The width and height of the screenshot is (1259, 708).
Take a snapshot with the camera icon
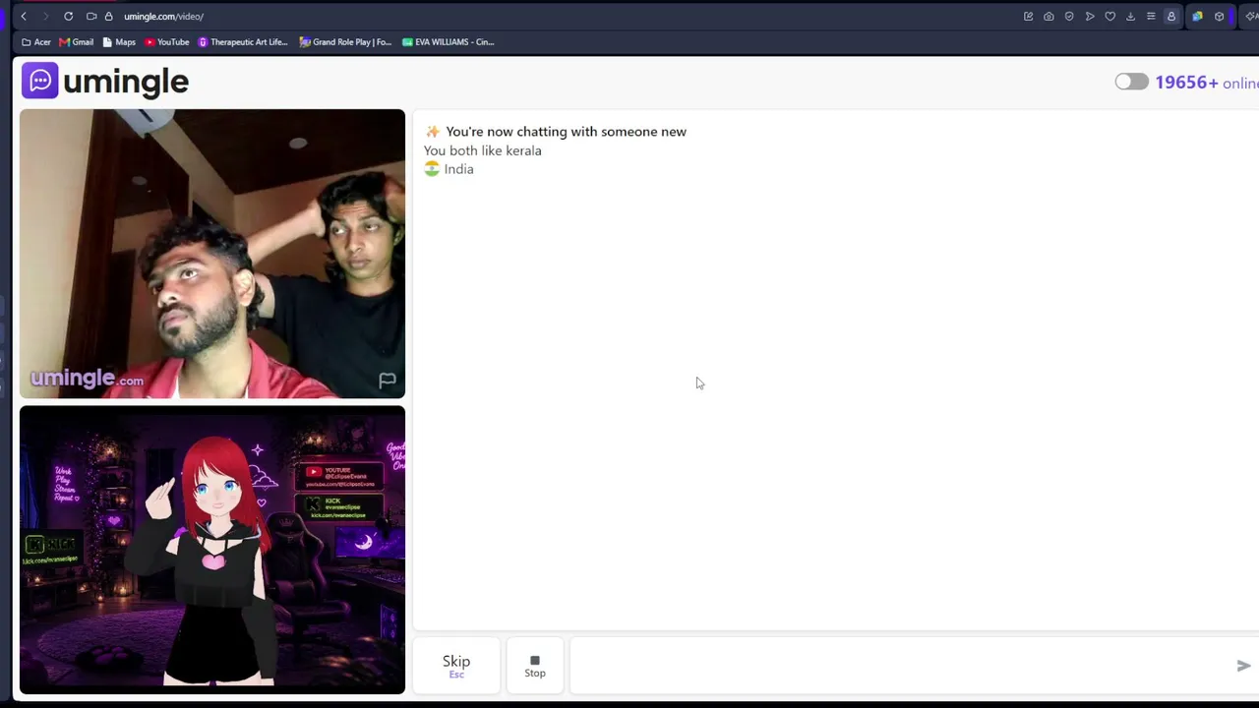click(x=1049, y=17)
